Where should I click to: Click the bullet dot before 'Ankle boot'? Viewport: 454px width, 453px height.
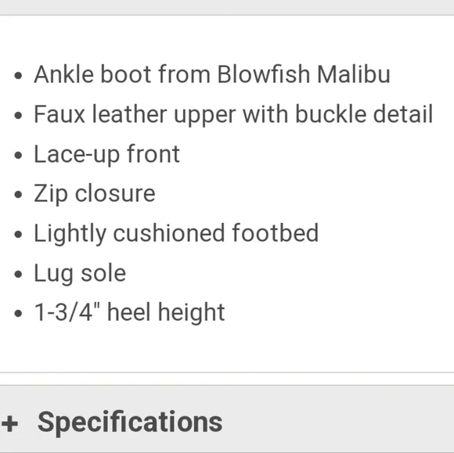click(x=18, y=76)
